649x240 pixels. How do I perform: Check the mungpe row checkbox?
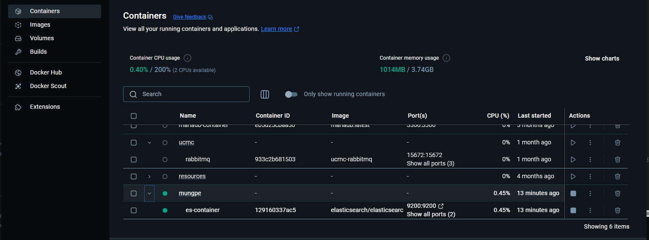point(134,193)
